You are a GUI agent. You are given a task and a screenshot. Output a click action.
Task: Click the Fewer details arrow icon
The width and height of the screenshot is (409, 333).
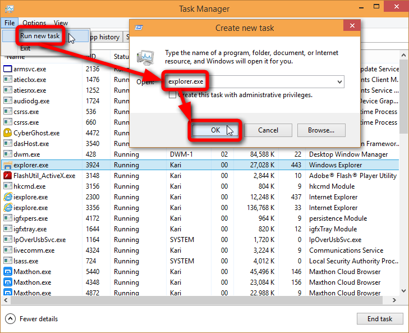click(x=10, y=318)
